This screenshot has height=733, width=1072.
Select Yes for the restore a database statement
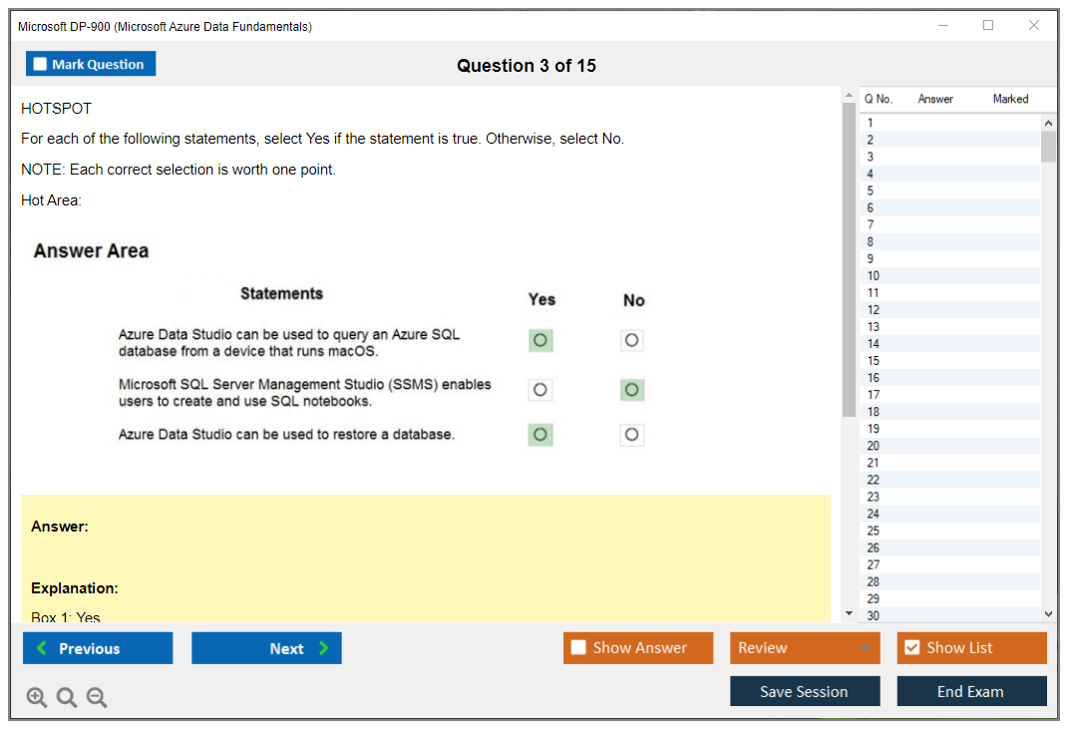tap(539, 435)
